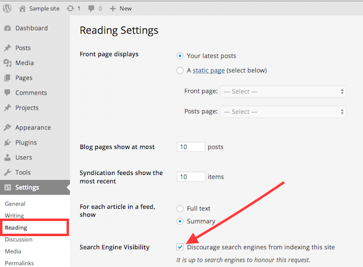Viewport: 363px width, 267px height.
Task: Open the Media library icon
Action: click(7, 63)
